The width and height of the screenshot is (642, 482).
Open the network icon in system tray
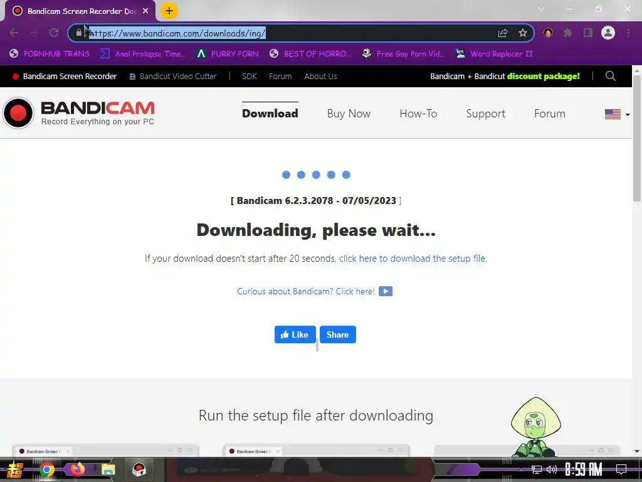[537, 469]
